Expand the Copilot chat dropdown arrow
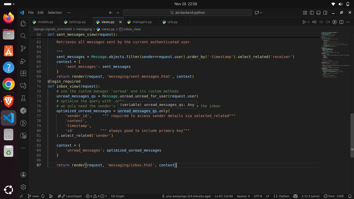Screen dimensions: 354x199 click(x=261, y=13)
